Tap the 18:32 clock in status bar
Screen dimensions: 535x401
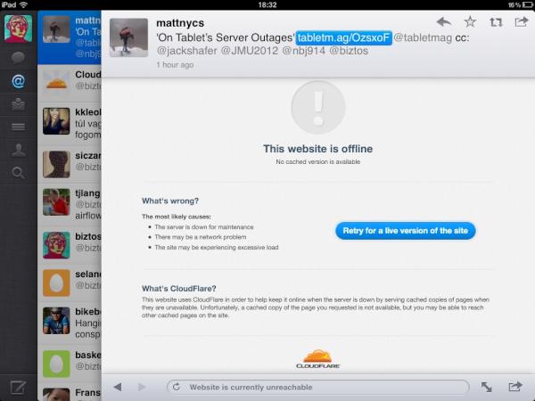(x=267, y=4)
